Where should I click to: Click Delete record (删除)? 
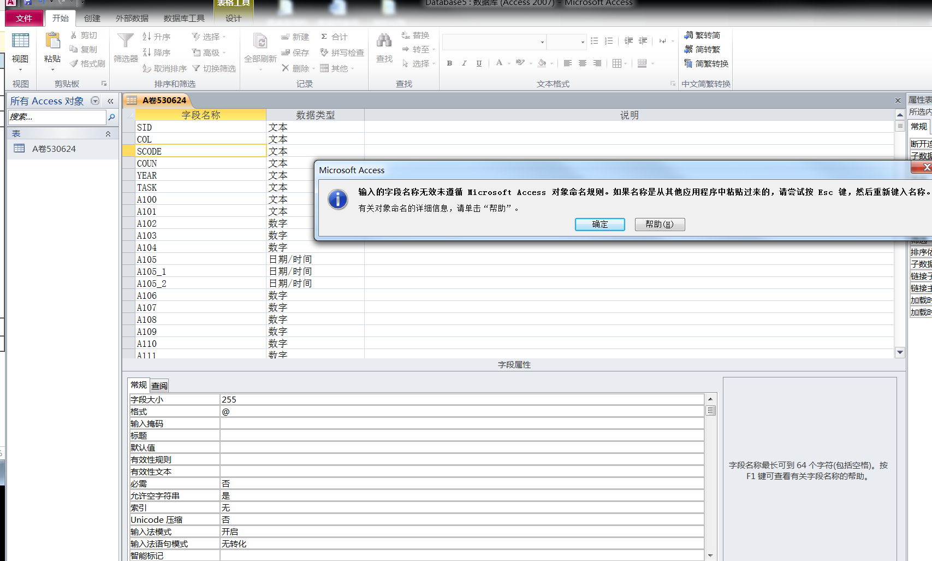point(295,68)
